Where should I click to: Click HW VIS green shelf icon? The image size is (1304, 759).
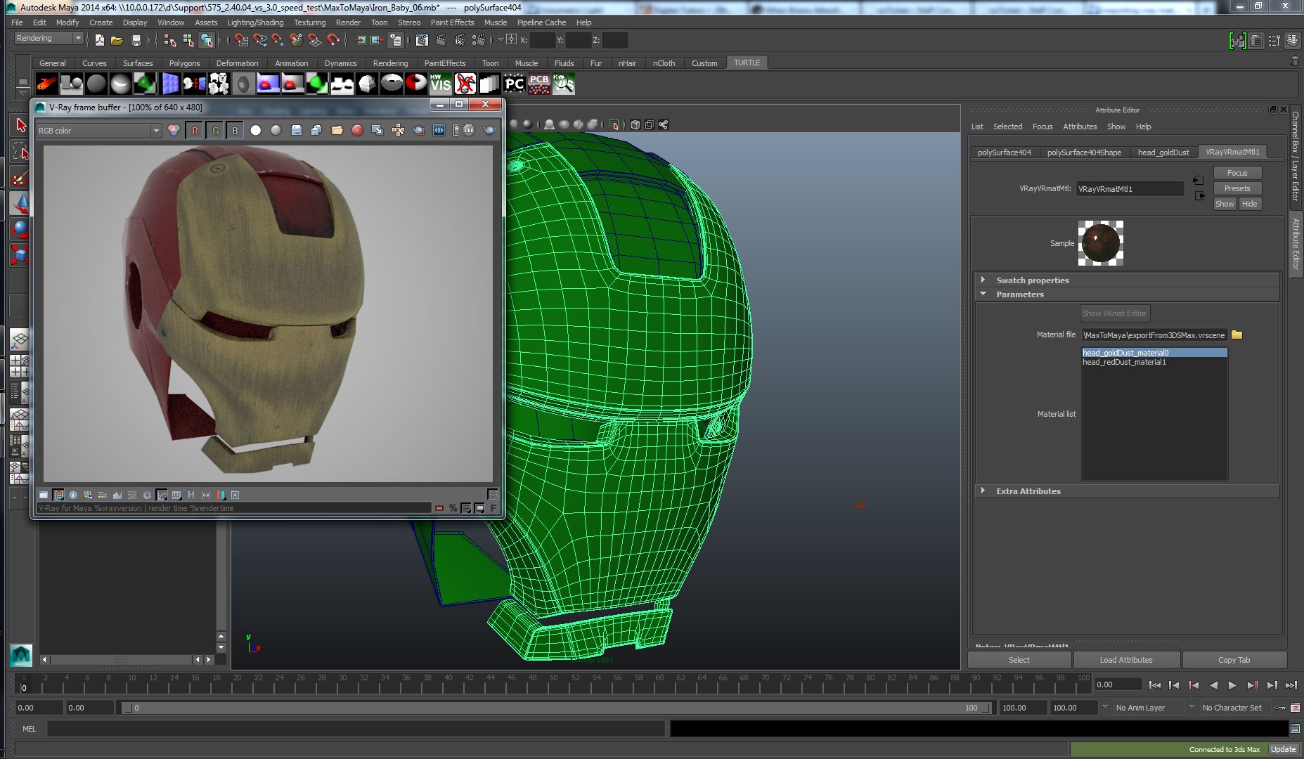pos(440,84)
